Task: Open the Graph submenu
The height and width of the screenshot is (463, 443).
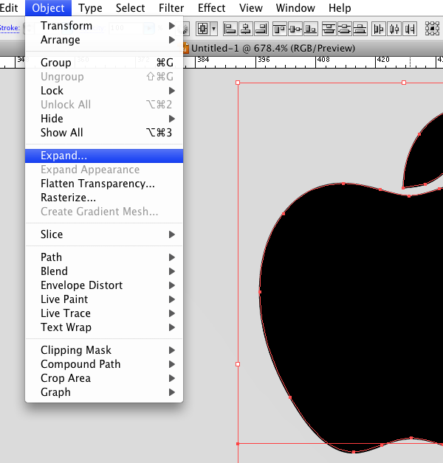Action: point(104,392)
